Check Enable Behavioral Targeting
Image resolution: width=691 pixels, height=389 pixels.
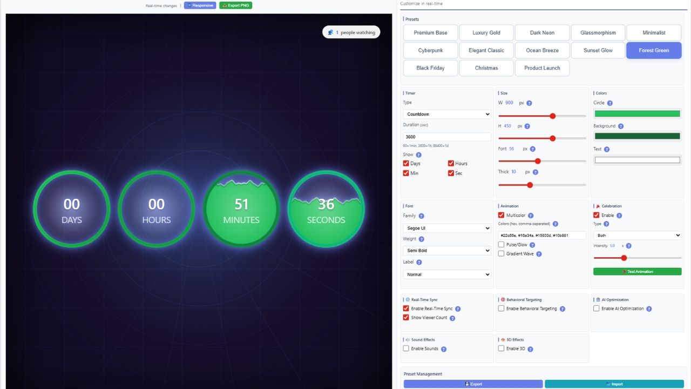click(501, 308)
